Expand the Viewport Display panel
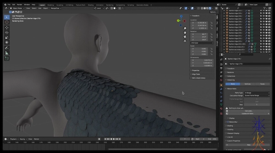 tap(233, 133)
